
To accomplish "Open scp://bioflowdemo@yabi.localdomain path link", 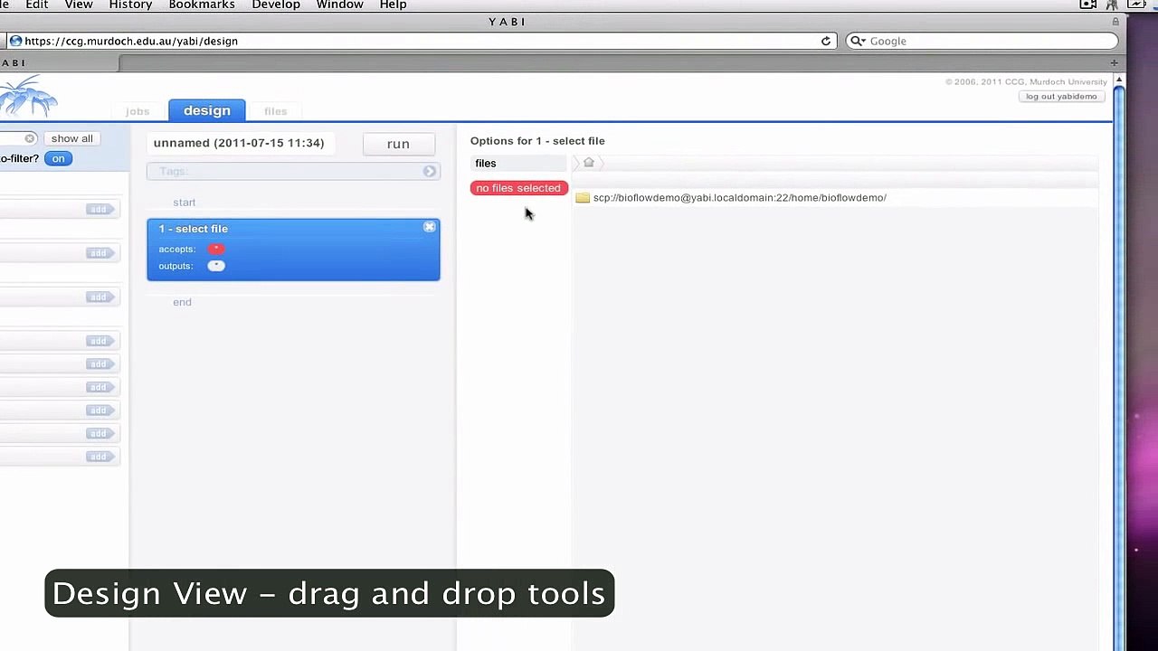I will (x=740, y=197).
